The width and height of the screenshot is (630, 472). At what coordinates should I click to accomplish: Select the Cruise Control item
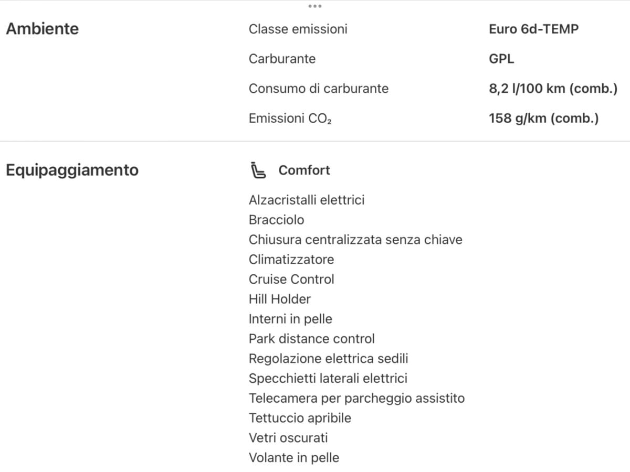[291, 279]
